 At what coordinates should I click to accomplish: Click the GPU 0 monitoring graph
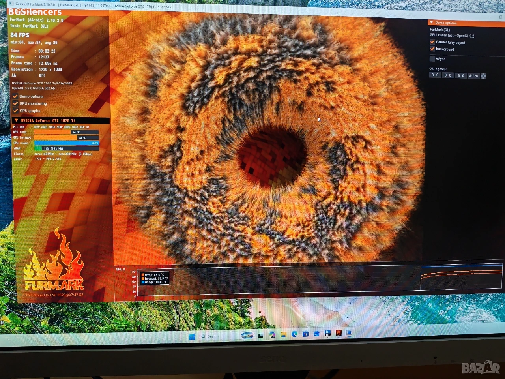[x=320, y=279]
